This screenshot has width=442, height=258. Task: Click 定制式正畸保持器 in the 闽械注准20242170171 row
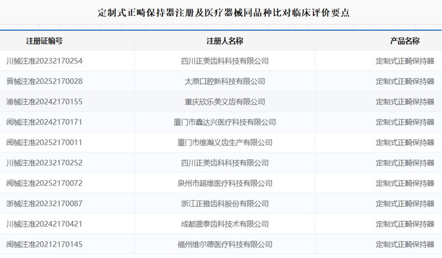coord(405,122)
